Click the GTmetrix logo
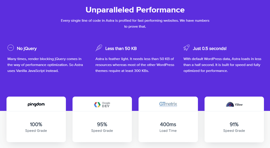Image resolution: width=270 pixels, height=148 pixels. coord(168,104)
